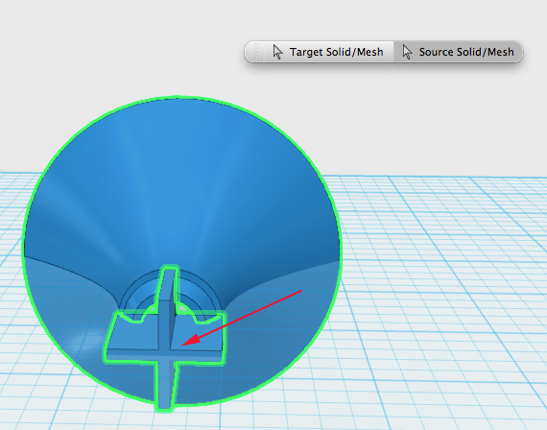The width and height of the screenshot is (547, 430).
Task: Select the Source Solid/Mesh option
Action: pos(458,52)
